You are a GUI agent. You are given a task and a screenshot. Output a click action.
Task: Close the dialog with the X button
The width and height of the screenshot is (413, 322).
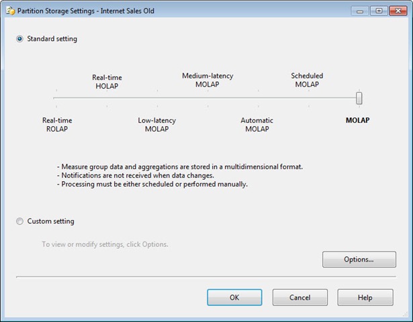396,11
